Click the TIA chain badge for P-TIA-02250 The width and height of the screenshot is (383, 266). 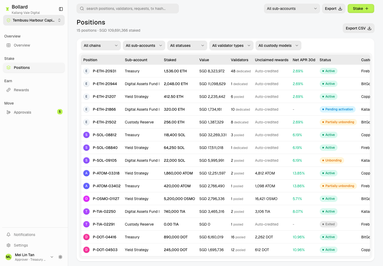86,211
